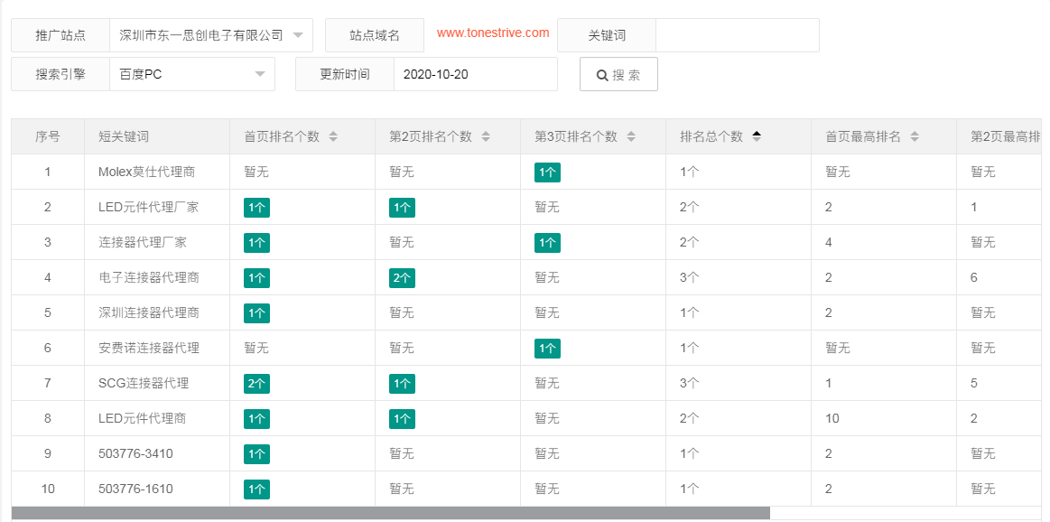
Task: Click 1个 second-page badge for LED元件代理商
Action: pyautogui.click(x=402, y=418)
